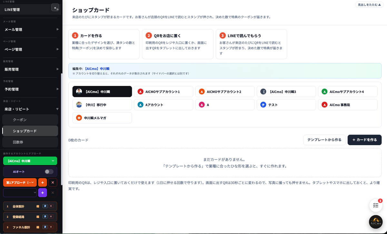
Task: Switch to AiCmo 事務局 account
Action: (x=348, y=105)
